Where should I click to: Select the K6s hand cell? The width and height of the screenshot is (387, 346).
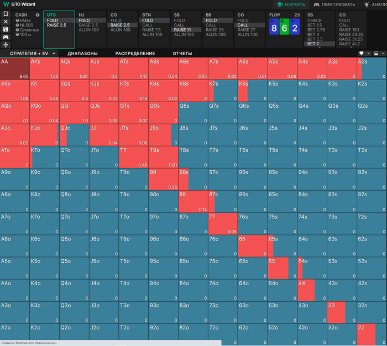253,91
